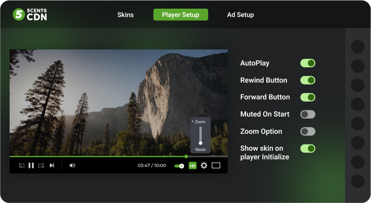Image resolution: width=371 pixels, height=203 pixels.
Task: Open the Skins tab
Action: [x=125, y=15]
